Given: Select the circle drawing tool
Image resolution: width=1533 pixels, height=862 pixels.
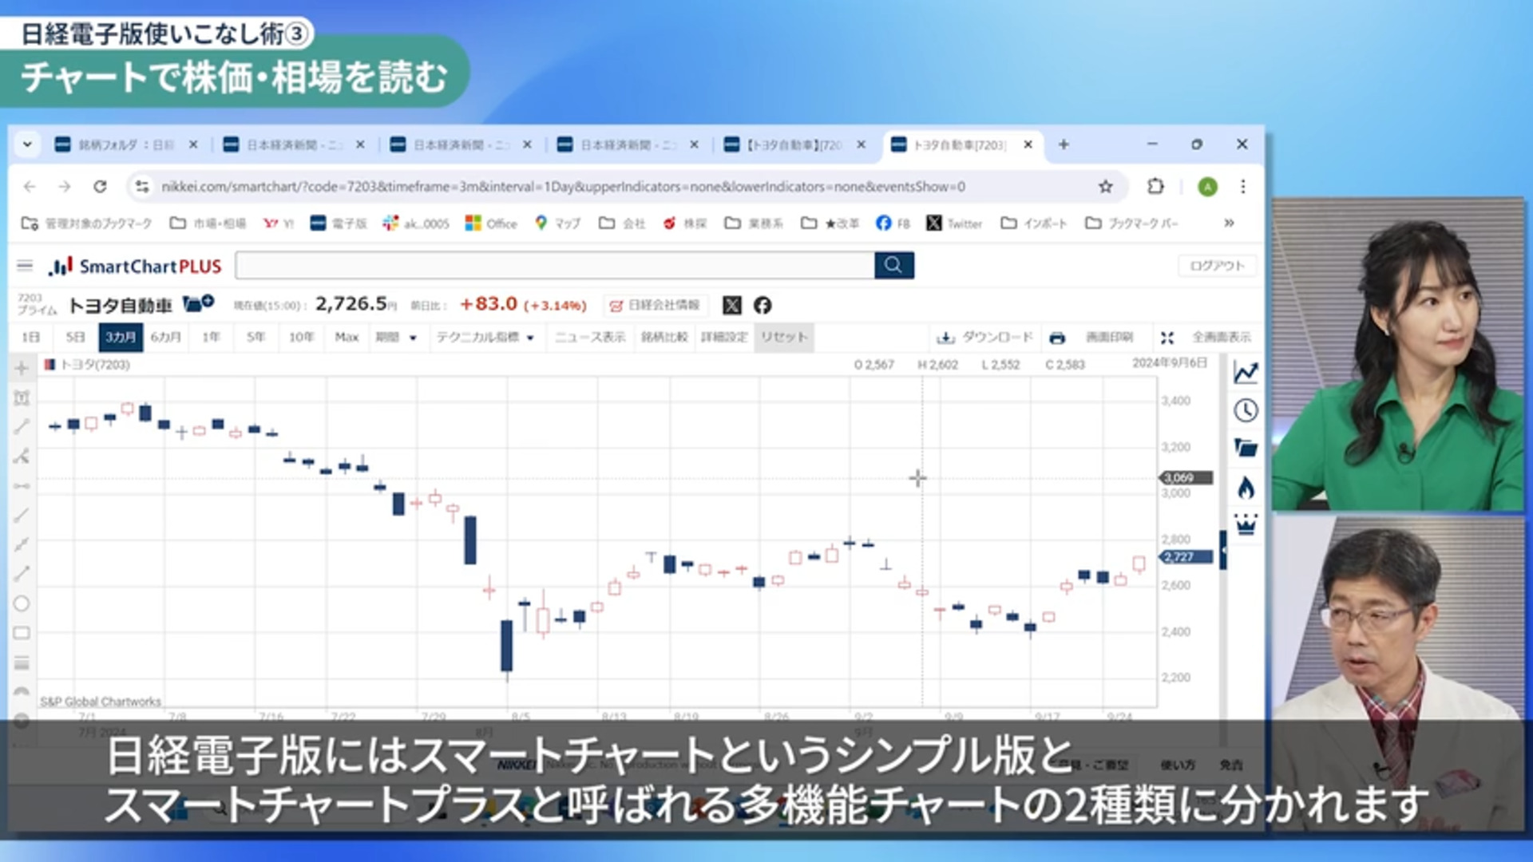Looking at the screenshot, I should (x=22, y=603).
